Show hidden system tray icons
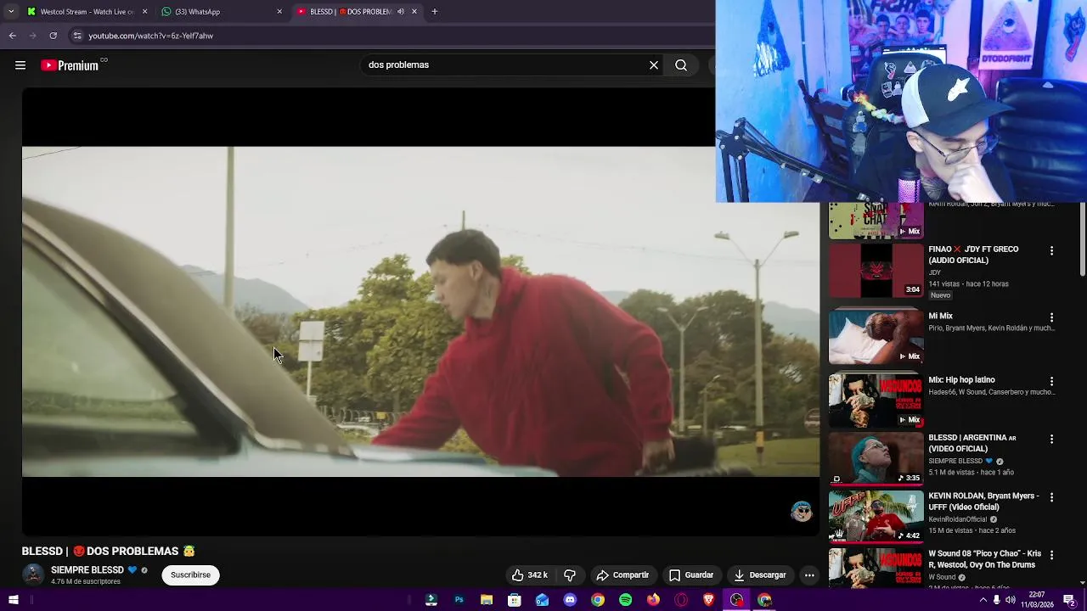 point(983,600)
